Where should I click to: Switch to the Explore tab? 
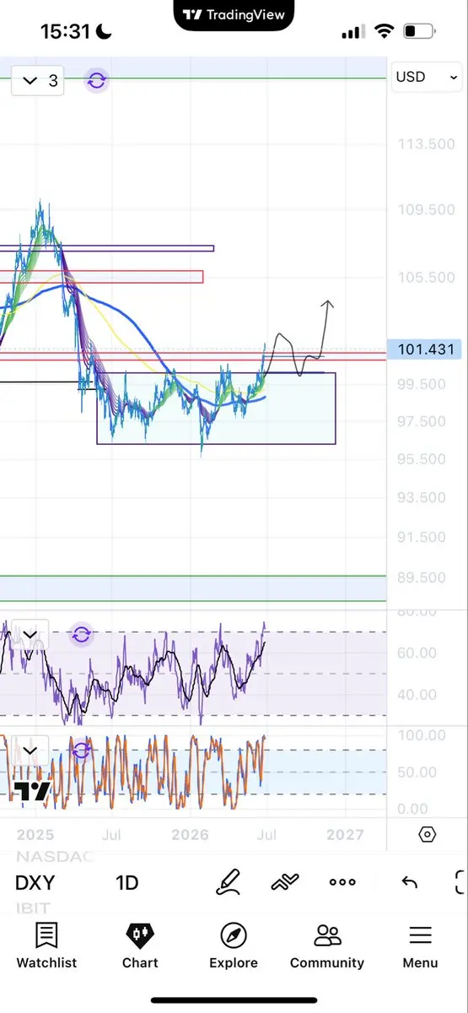[234, 945]
